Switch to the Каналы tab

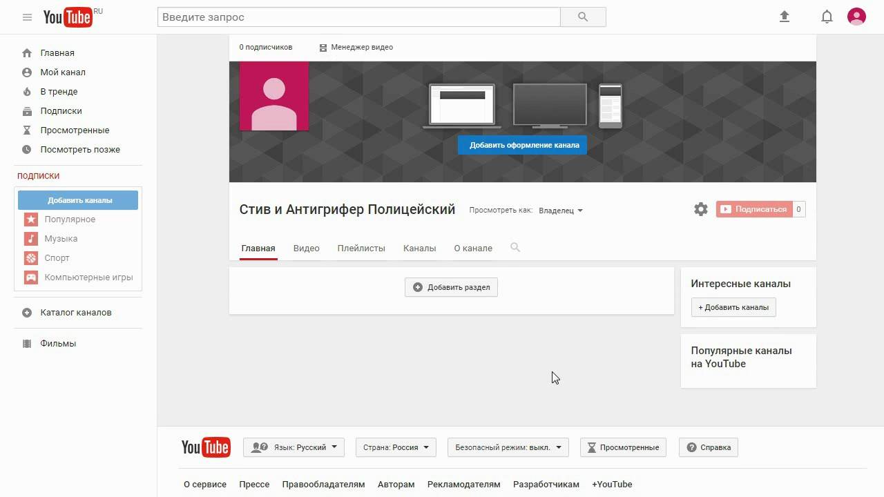[x=420, y=248]
